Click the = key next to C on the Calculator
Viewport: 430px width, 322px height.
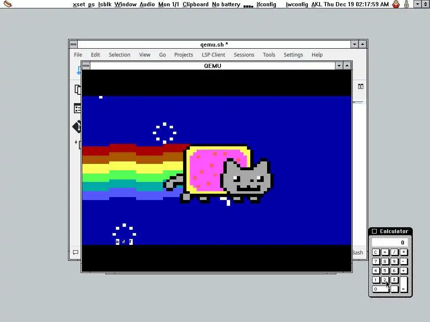coord(385,252)
